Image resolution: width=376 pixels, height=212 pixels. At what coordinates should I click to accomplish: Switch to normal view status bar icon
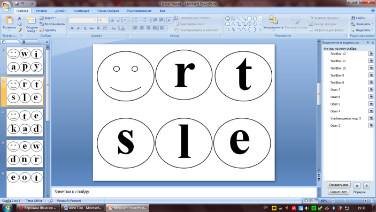[306, 200]
